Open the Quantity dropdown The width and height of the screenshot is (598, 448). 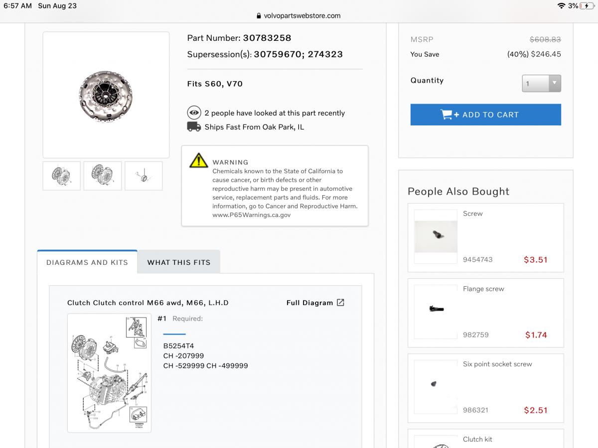pyautogui.click(x=541, y=84)
